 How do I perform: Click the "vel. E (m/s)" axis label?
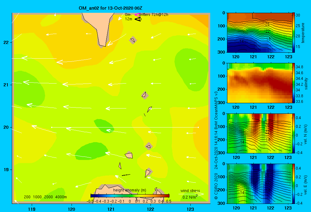[x=305, y=185]
